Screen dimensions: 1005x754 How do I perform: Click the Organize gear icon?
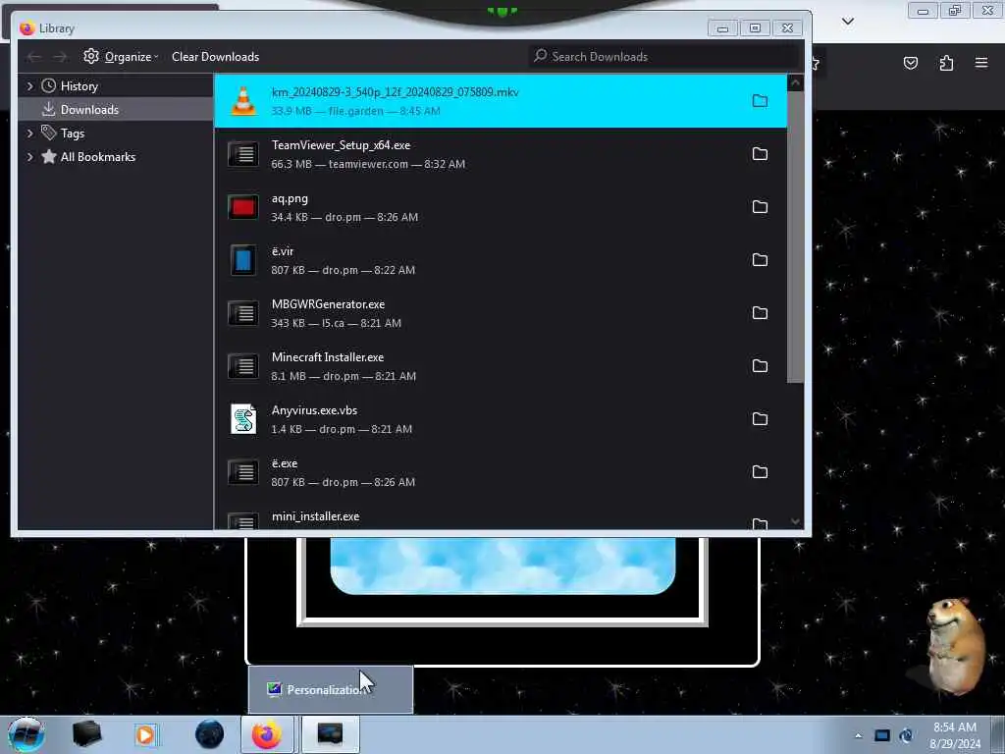click(x=91, y=56)
